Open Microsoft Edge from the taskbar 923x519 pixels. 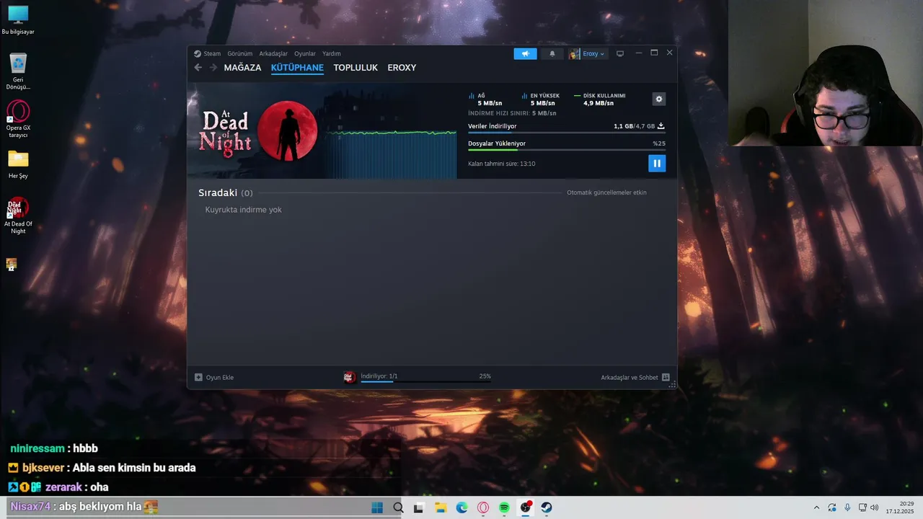click(x=461, y=507)
